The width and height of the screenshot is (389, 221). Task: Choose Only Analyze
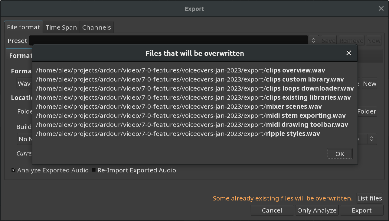pyautogui.click(x=317, y=210)
